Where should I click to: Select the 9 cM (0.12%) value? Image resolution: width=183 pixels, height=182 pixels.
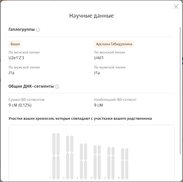[x=20, y=105]
